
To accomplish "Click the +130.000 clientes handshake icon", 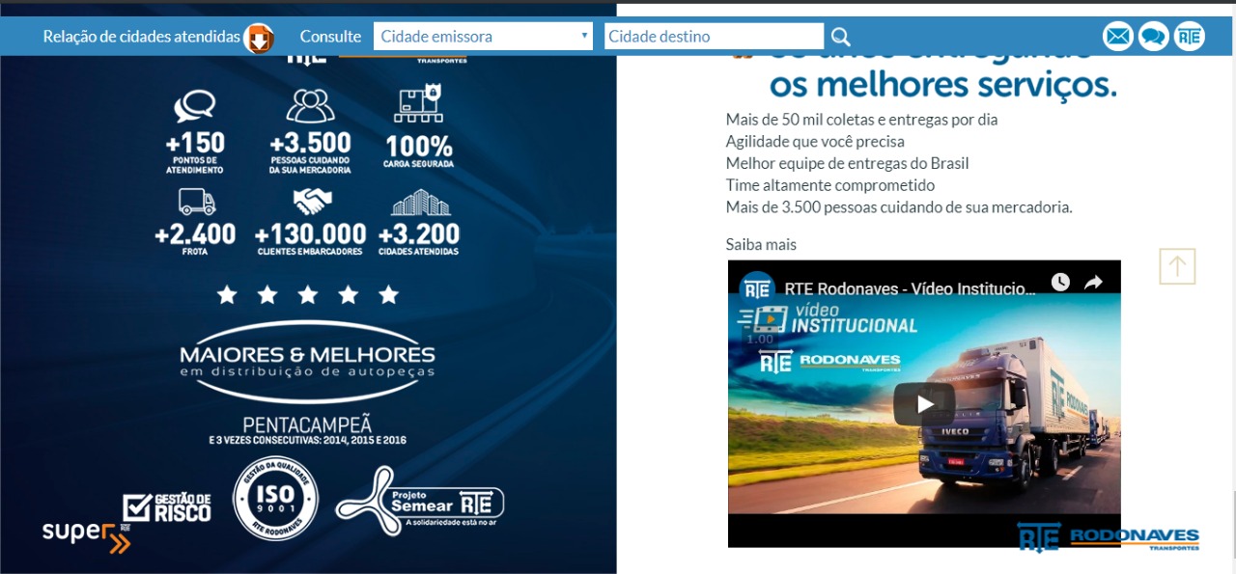I will coord(312,202).
